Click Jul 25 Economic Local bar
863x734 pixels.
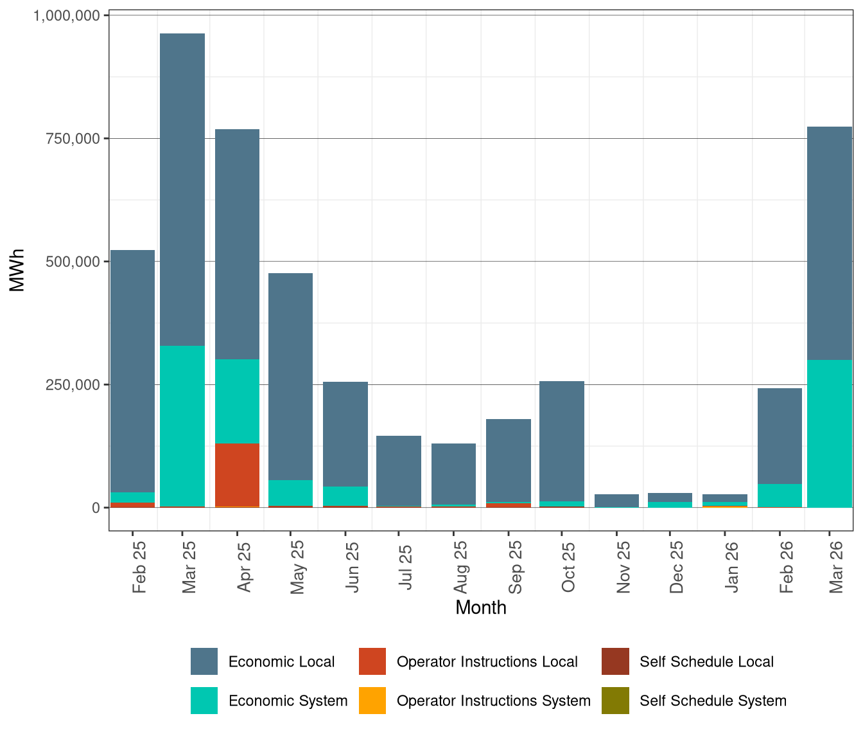(399, 470)
